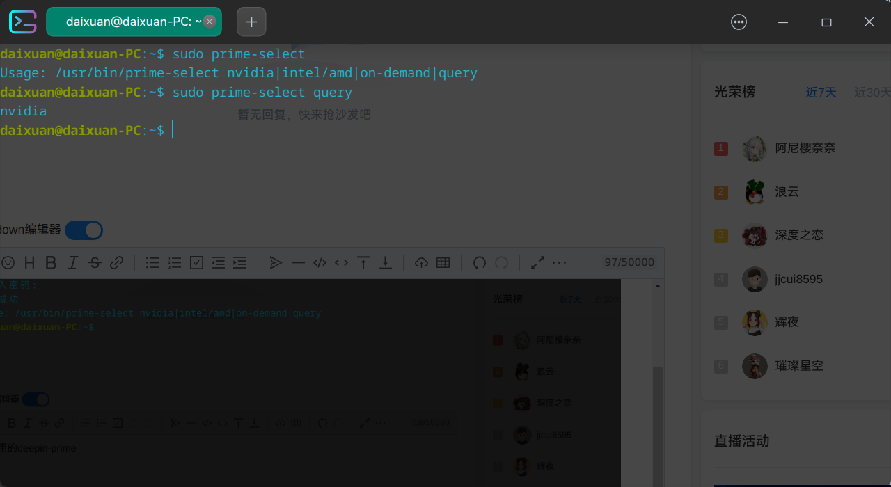Image resolution: width=891 pixels, height=487 pixels.
Task: Insert a line before the cursor
Action: [363, 262]
